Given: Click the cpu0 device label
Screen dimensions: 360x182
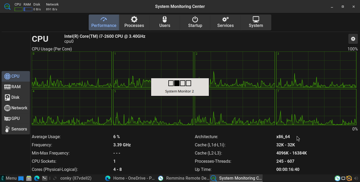Looking at the screenshot, I should coord(69,41).
